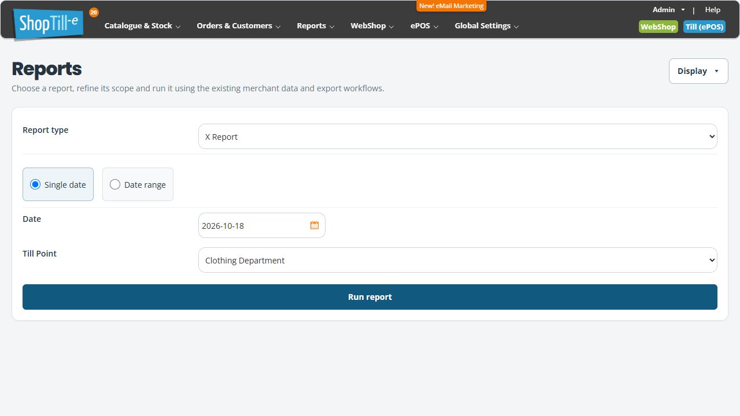Open the Catalogue & Stock menu

[x=142, y=26]
